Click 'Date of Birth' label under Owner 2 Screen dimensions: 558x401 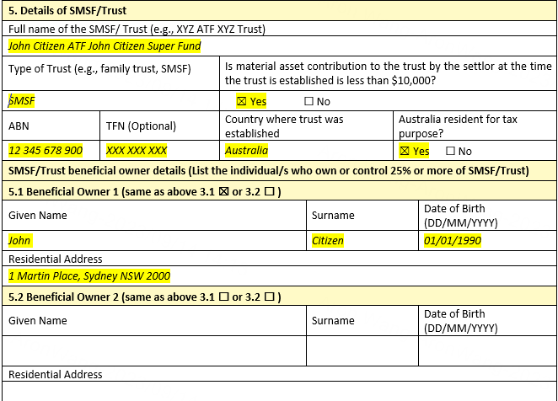(460, 321)
